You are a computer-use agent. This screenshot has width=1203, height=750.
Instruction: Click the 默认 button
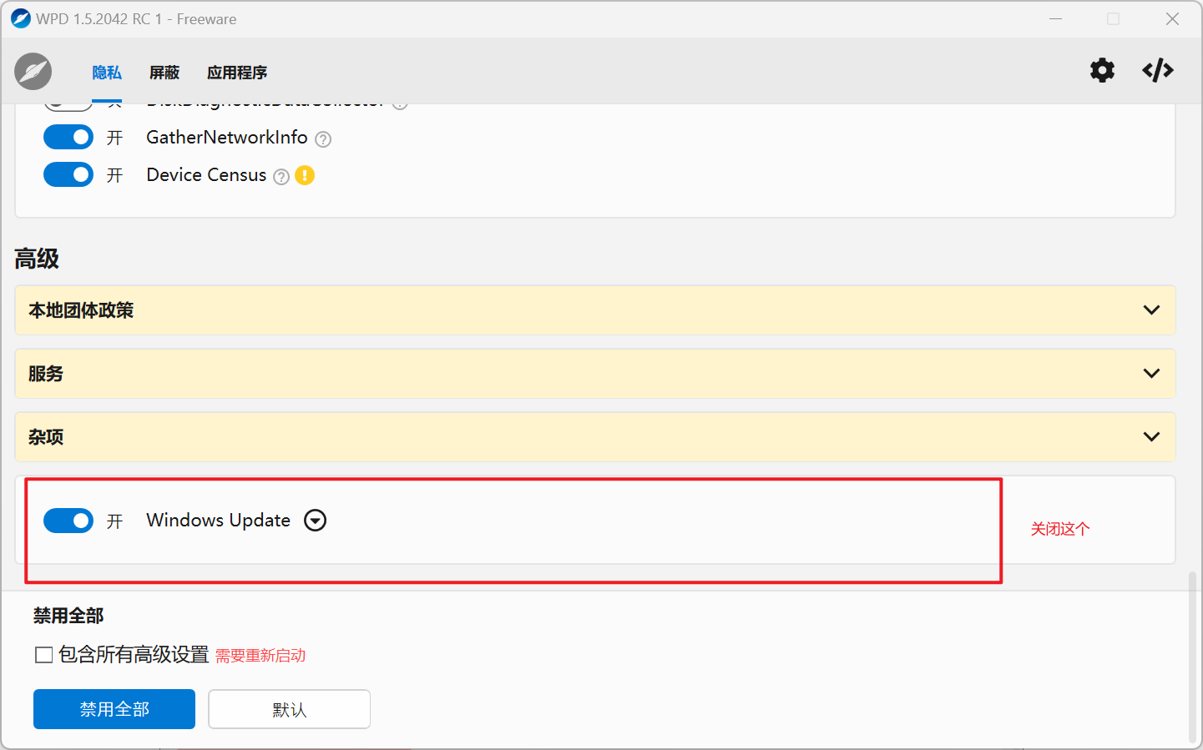(x=289, y=709)
